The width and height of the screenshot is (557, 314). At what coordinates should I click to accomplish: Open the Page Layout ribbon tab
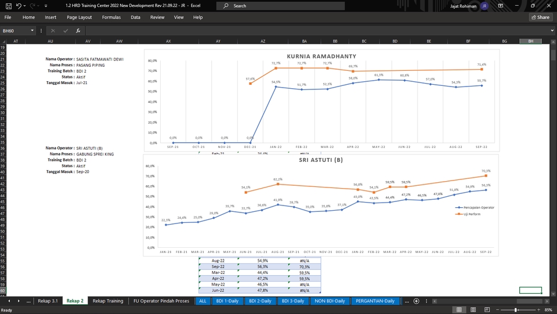79,17
